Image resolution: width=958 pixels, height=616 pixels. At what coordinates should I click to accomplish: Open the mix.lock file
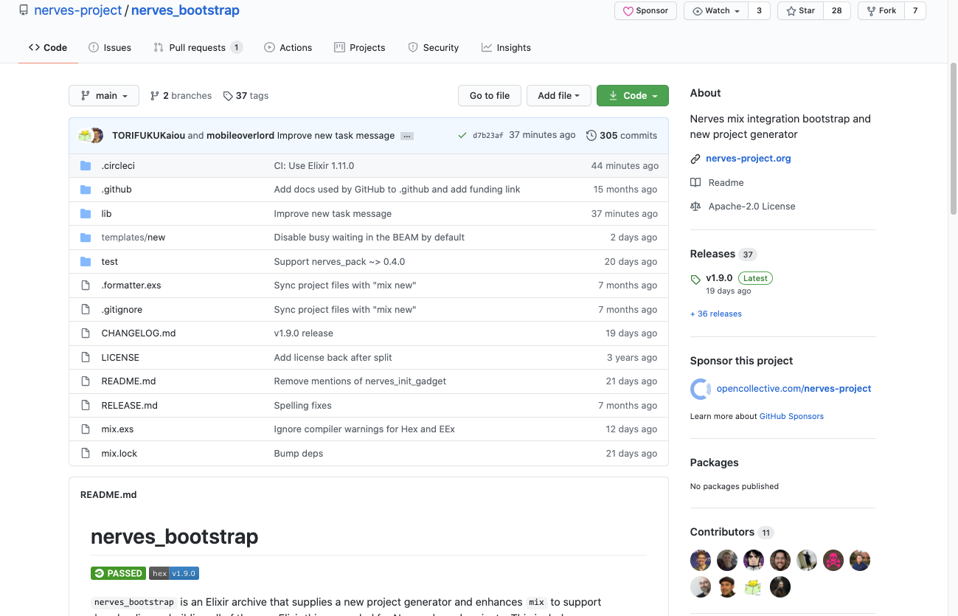pyautogui.click(x=119, y=454)
